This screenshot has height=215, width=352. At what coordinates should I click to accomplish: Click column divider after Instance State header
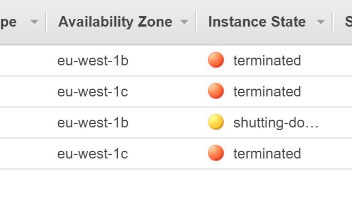coord(333,22)
